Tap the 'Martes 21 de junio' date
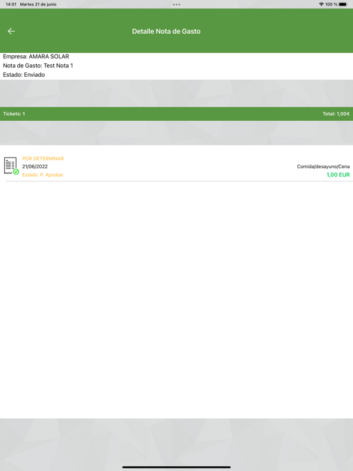This screenshot has height=471, width=353. pos(38,4)
